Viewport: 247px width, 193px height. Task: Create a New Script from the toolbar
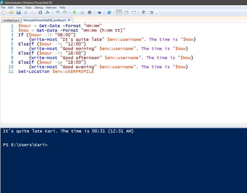pyautogui.click(x=3, y=12)
